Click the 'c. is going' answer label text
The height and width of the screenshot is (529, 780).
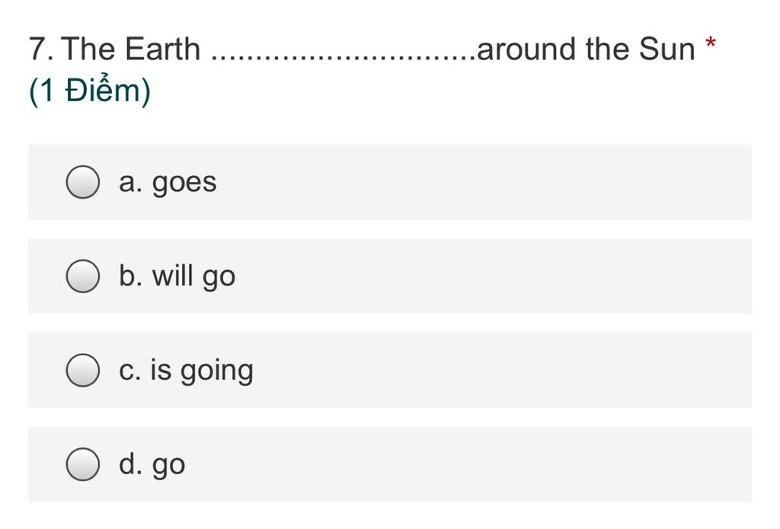pyautogui.click(x=186, y=371)
